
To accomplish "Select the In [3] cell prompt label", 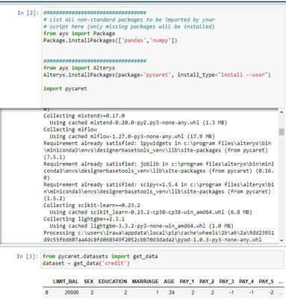I will tap(28, 256).
